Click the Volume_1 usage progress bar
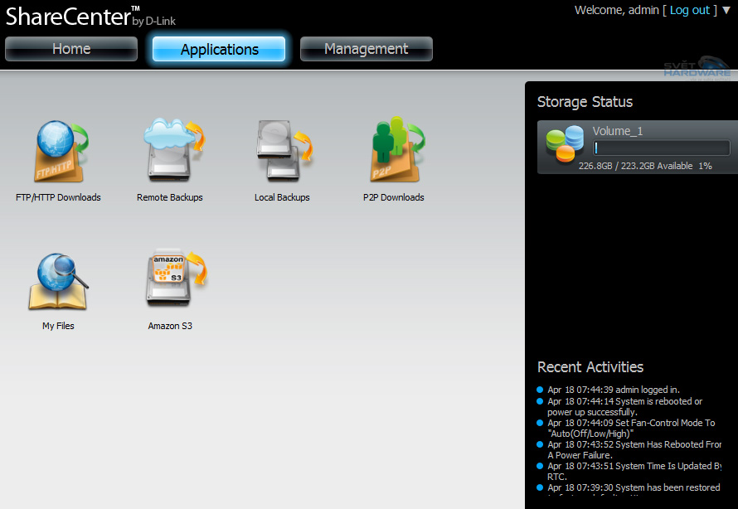 (661, 148)
